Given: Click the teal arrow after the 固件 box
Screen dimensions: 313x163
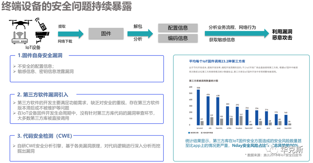Looking at the screenshot, I should (x=138, y=34).
